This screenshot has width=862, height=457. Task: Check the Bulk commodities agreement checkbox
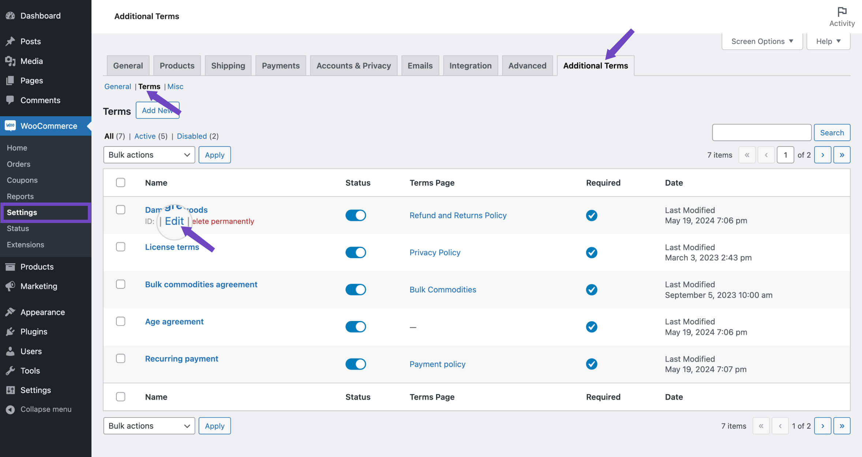tap(121, 284)
